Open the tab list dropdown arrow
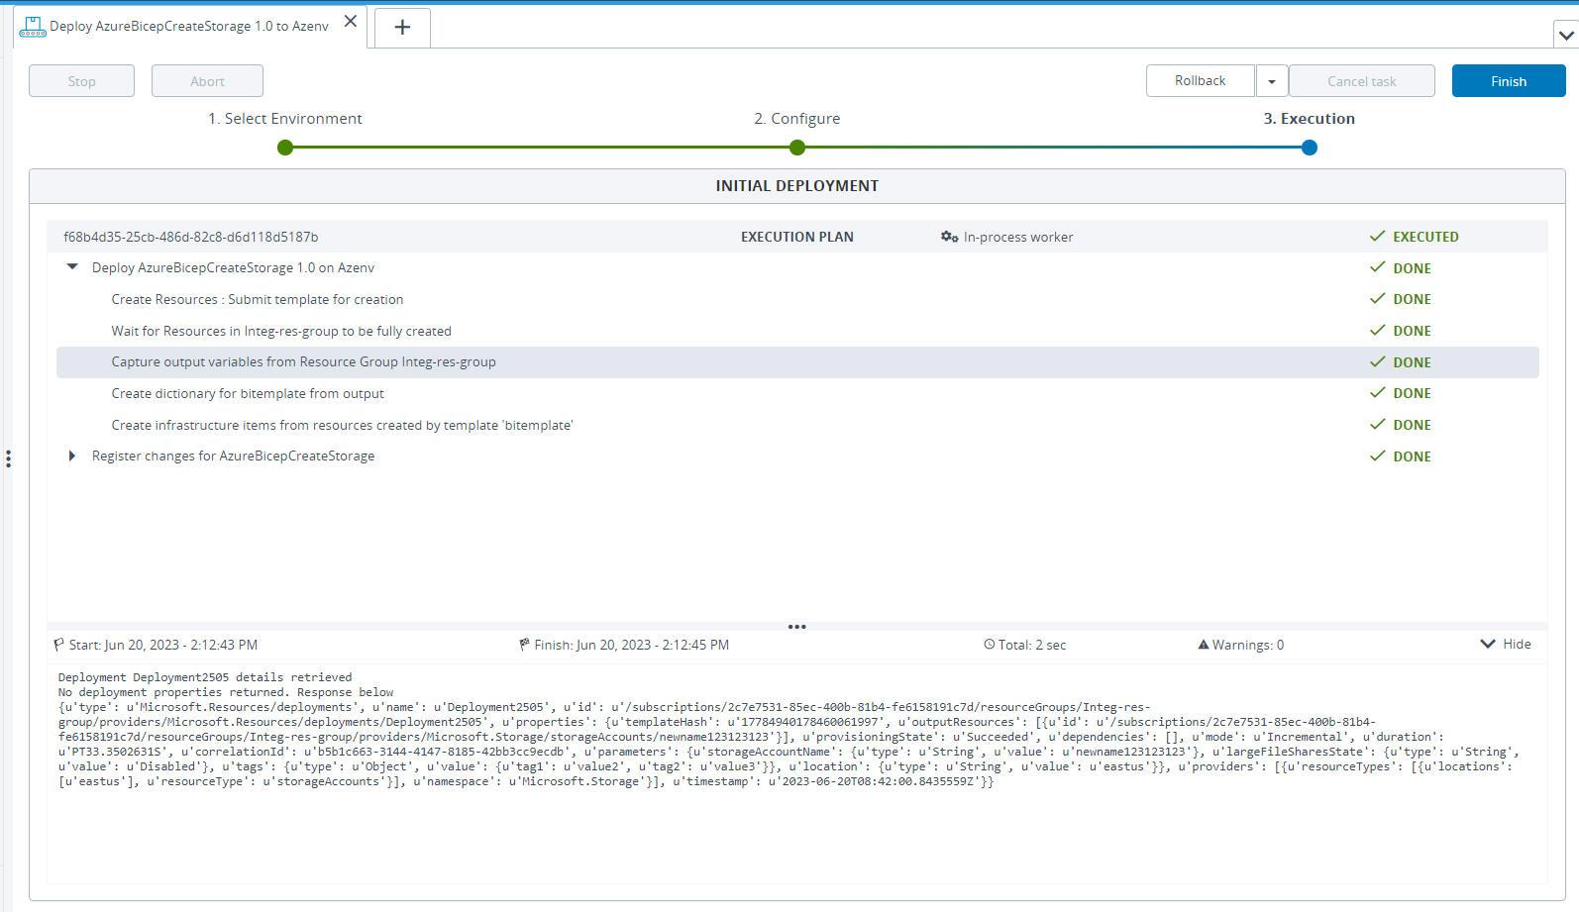The width and height of the screenshot is (1579, 912). point(1566,36)
